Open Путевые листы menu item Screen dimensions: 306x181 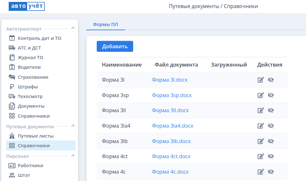pyautogui.click(x=35, y=136)
